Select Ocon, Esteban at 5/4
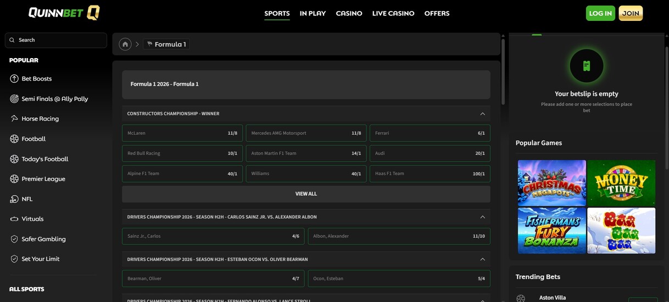Image resolution: width=669 pixels, height=302 pixels. 399,278
